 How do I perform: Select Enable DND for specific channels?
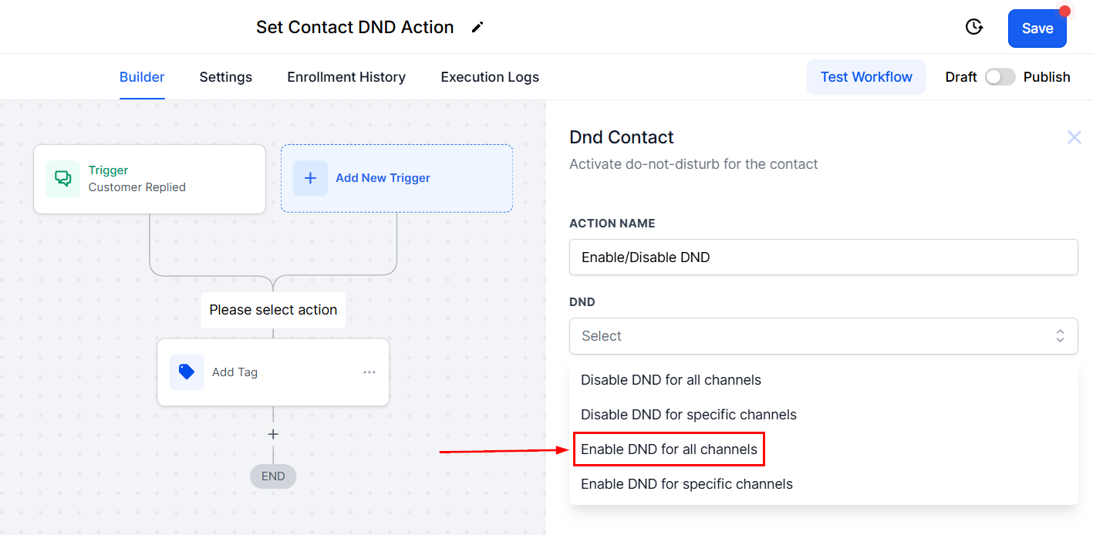686,484
